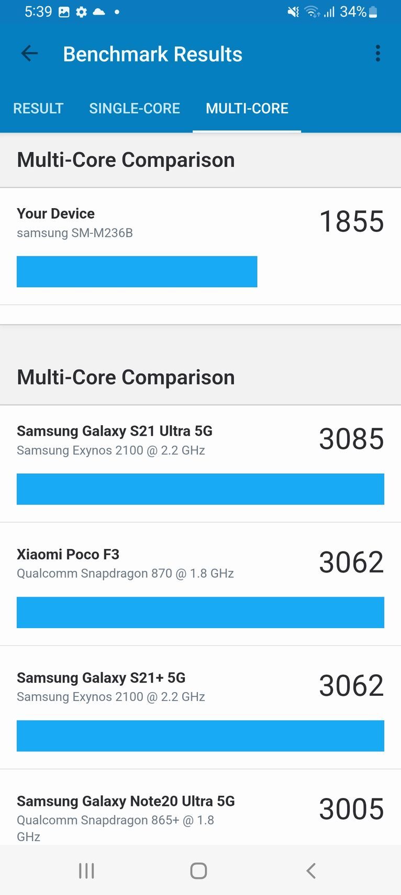401x895 pixels.
Task: Switch to the RESULT tab
Action: (x=38, y=109)
